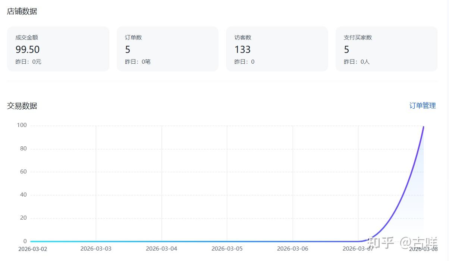
Task: Select the 2026-03-05 date axis label
Action: [x=227, y=248]
